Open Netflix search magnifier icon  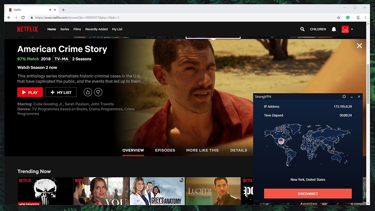pyautogui.click(x=302, y=29)
